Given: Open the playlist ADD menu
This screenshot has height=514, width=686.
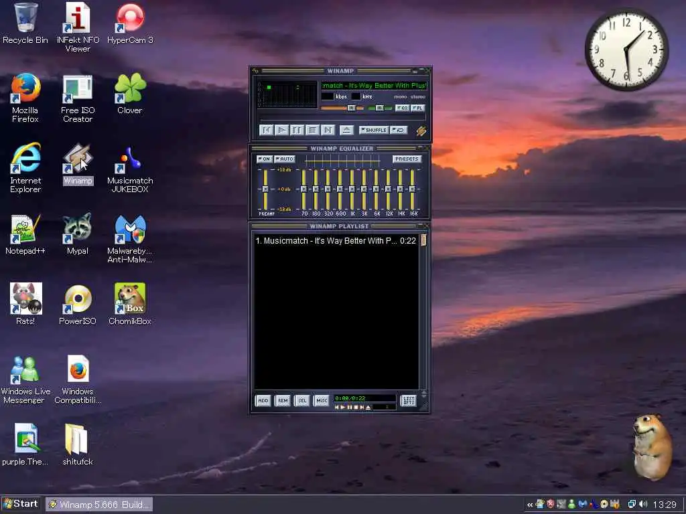Looking at the screenshot, I should tap(263, 400).
